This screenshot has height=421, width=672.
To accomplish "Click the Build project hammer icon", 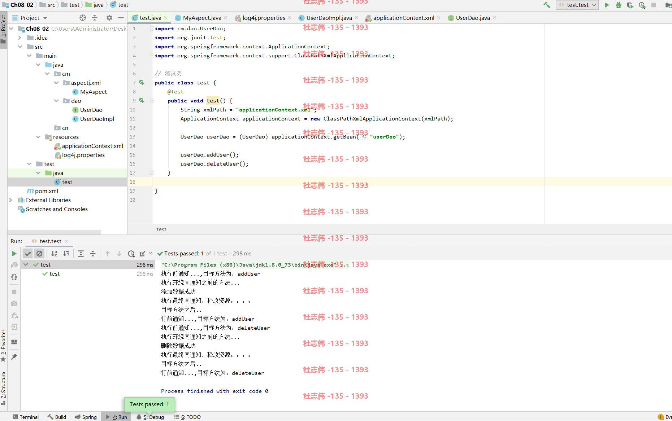I will click(x=547, y=5).
